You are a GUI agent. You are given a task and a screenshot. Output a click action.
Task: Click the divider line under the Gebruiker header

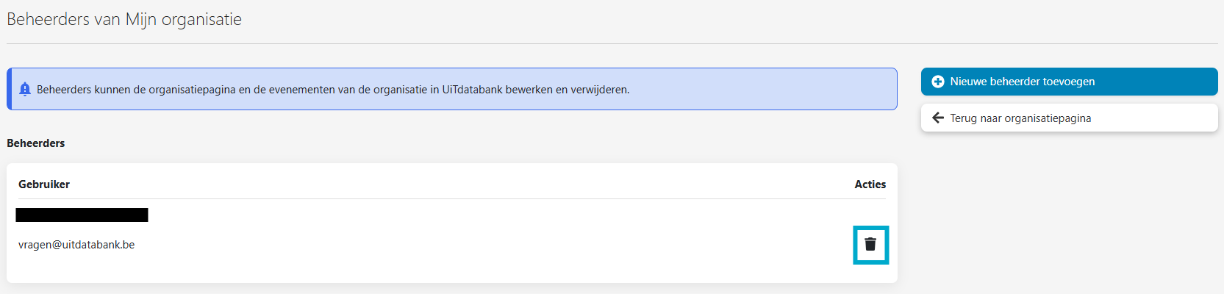click(452, 198)
